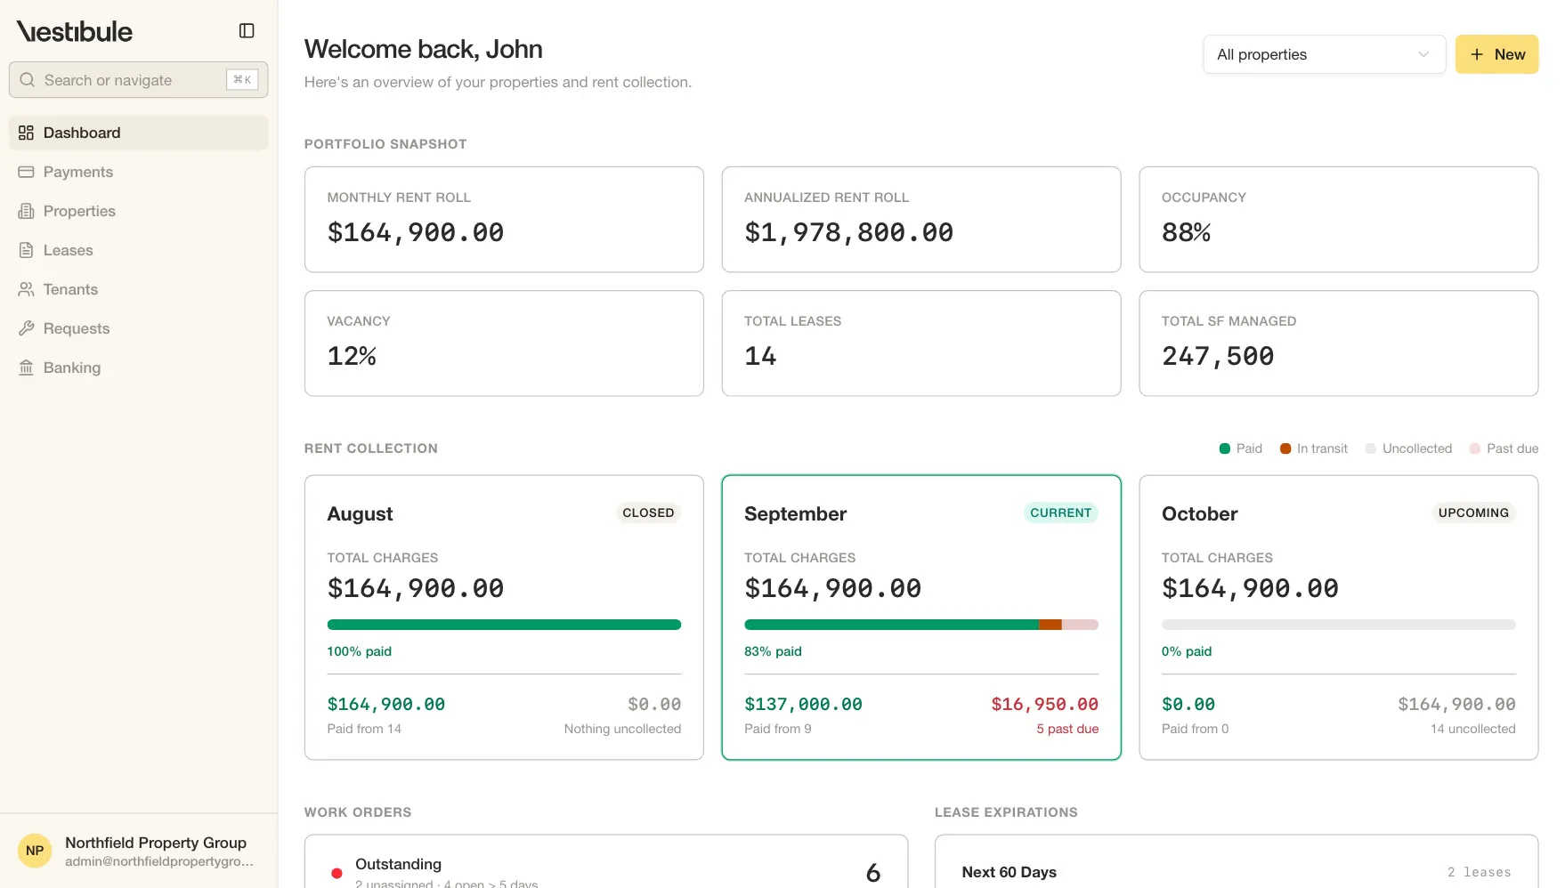
Task: Click the Requests wrench icon
Action: 26,328
